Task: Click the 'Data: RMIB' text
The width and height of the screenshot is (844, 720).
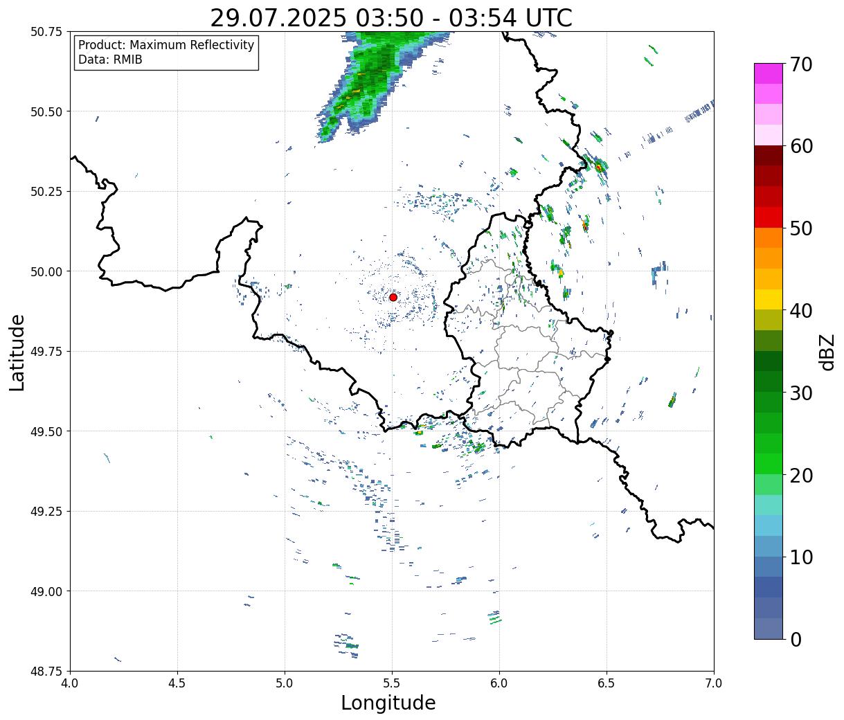Action: coord(110,60)
